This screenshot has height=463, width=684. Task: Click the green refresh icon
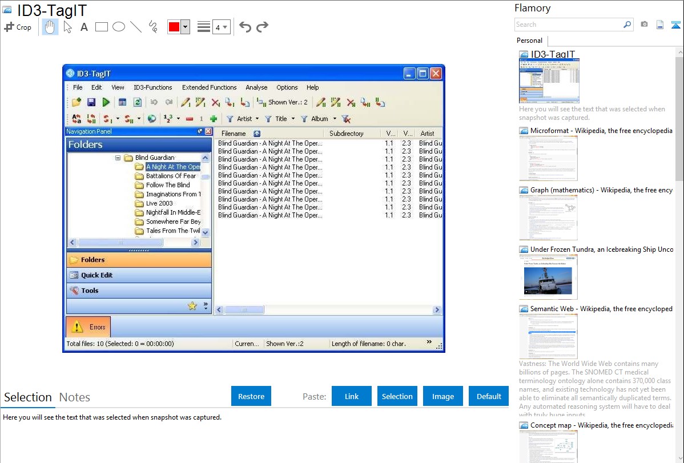point(138,103)
